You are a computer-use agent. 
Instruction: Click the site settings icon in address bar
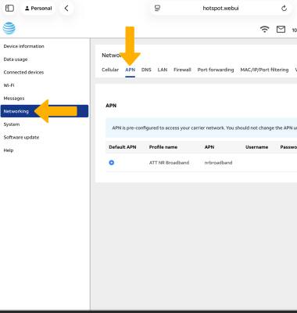pos(157,9)
